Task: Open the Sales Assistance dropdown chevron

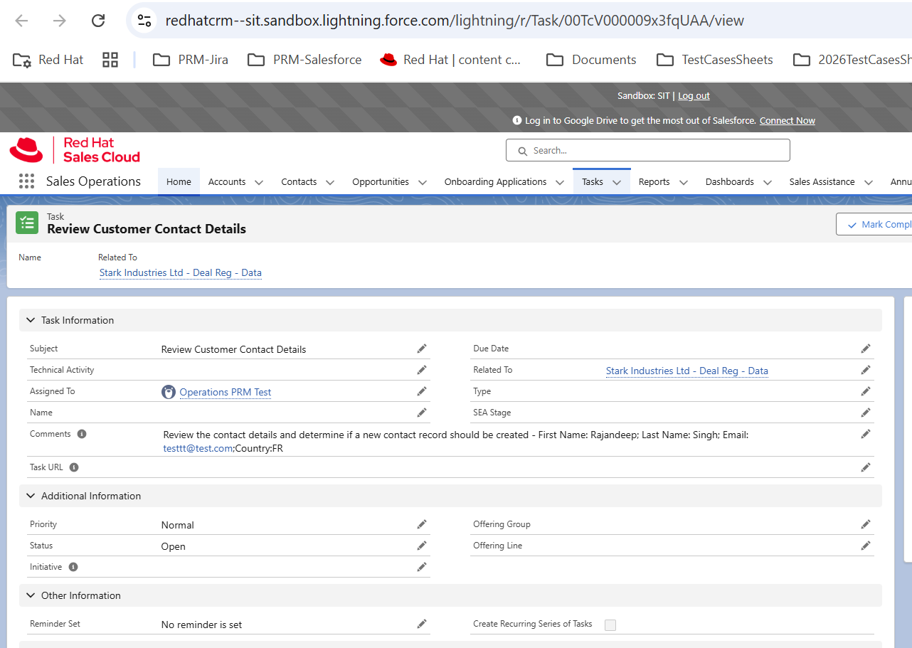Action: pos(869,182)
